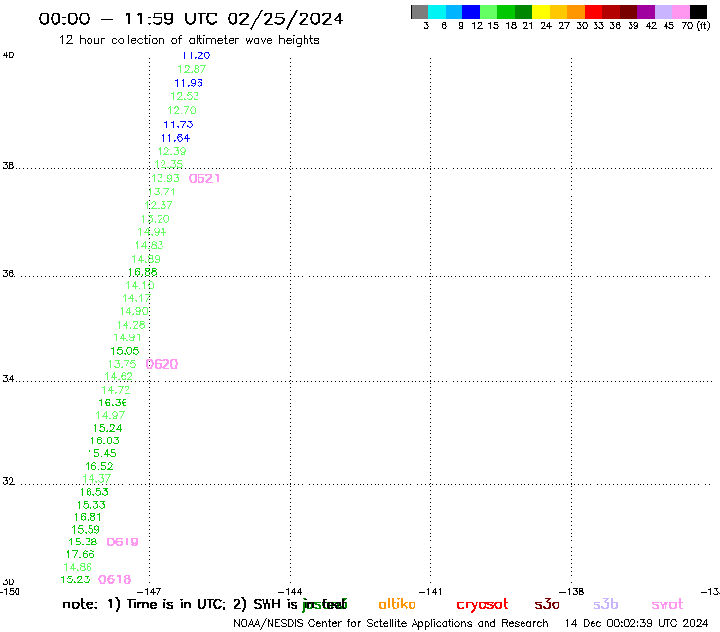Image resolution: width=720 pixels, height=632 pixels.
Task: Click the value 16.81
Action: tap(88, 517)
